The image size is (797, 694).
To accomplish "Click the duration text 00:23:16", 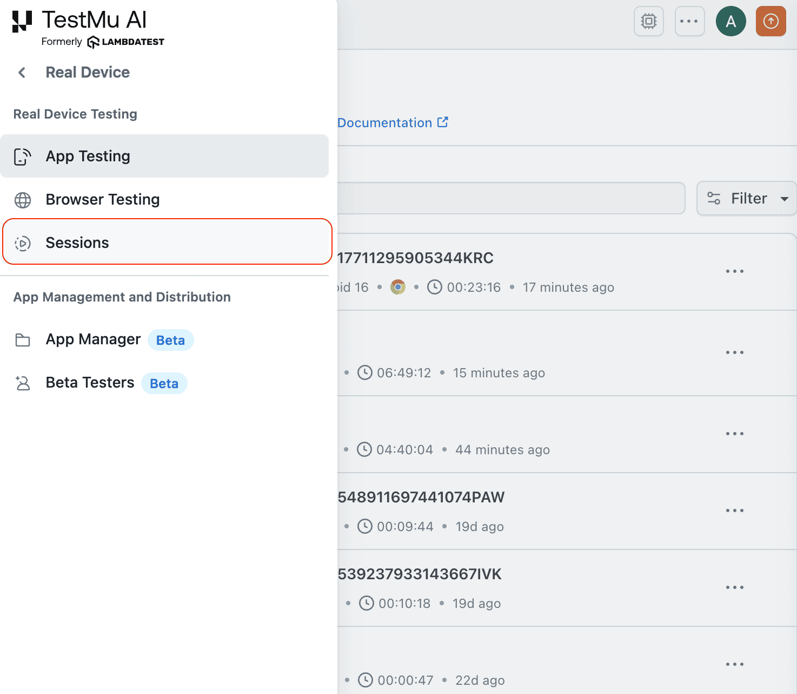I will [474, 287].
